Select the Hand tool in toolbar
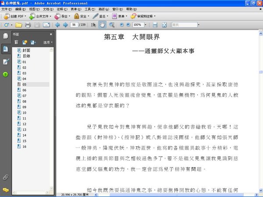Viewport: 263px width, 197px height. 102,25
